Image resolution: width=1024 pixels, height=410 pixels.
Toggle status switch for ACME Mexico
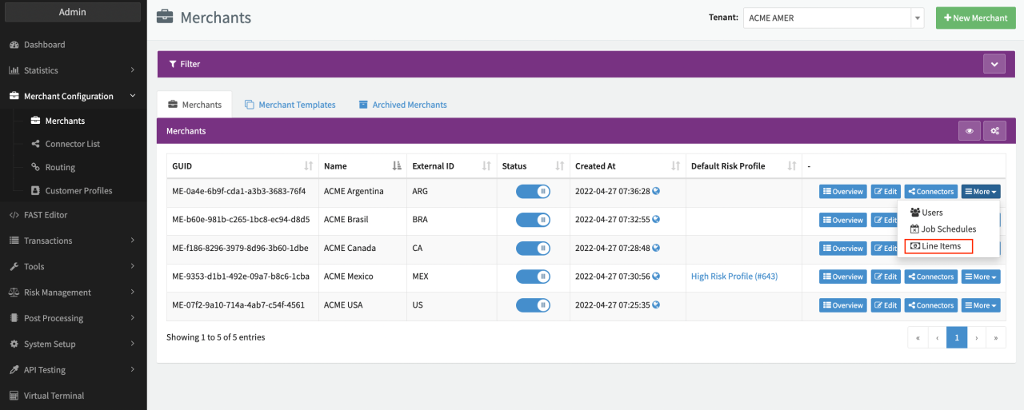tap(533, 277)
